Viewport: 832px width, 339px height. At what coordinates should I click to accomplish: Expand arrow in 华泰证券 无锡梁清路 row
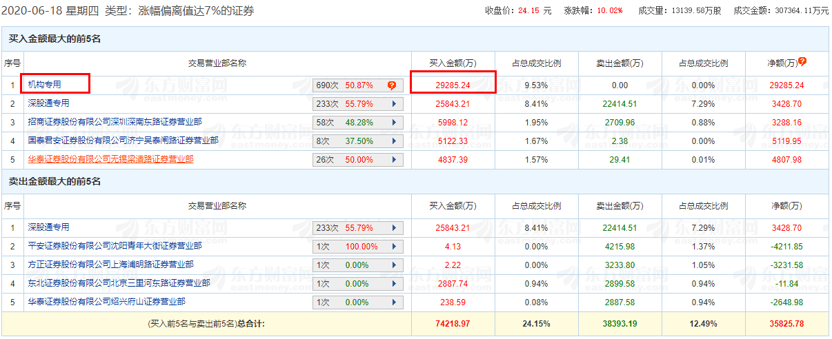394,160
